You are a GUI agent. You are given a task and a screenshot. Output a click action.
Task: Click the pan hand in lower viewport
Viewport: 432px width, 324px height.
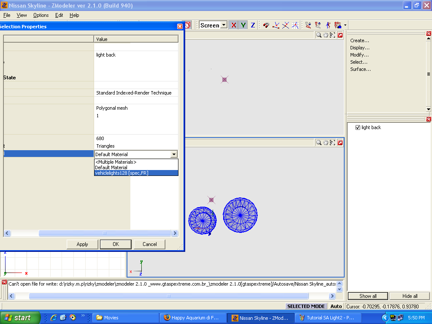coord(326,143)
